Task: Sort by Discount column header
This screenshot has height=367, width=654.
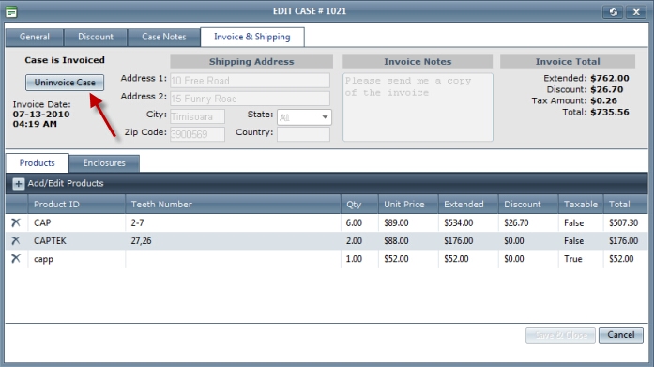Action: tap(528, 205)
